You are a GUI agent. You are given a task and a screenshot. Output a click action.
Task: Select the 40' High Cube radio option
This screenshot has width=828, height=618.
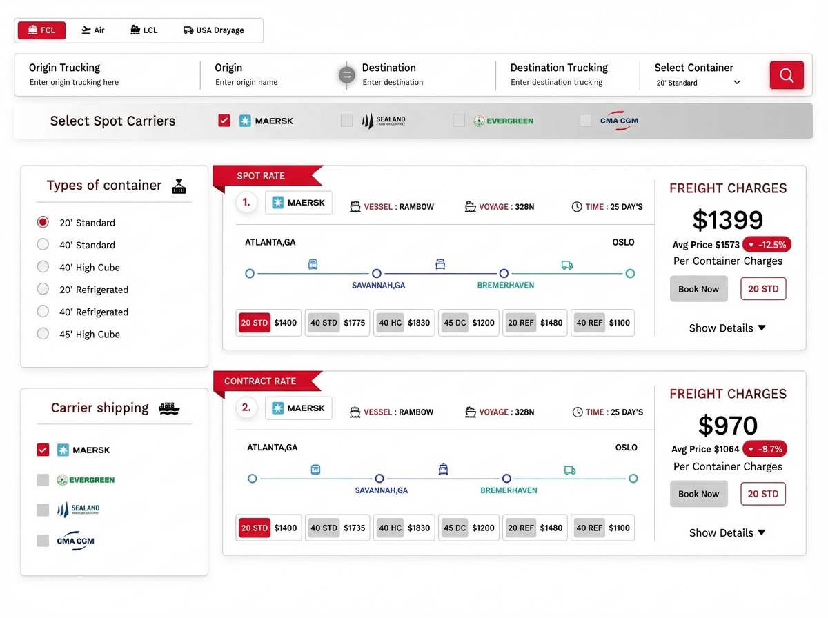tap(43, 268)
